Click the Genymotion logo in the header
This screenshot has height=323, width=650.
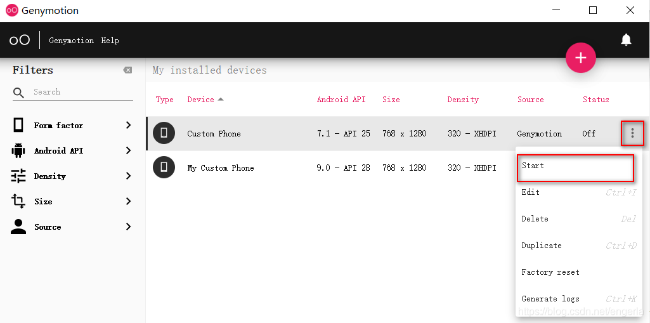tap(20, 40)
